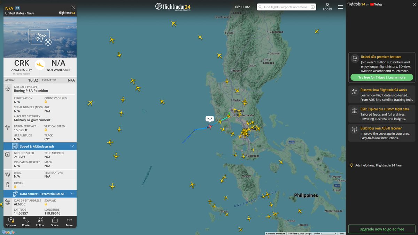Open B2B: Explore our custom flight data
This screenshot has width=418, height=235.
[x=385, y=109]
